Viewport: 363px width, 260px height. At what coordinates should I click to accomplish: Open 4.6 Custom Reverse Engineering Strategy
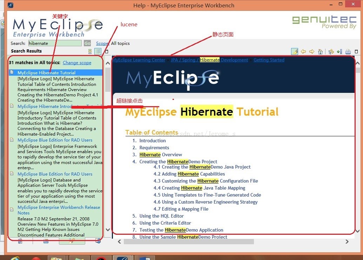(x=205, y=202)
